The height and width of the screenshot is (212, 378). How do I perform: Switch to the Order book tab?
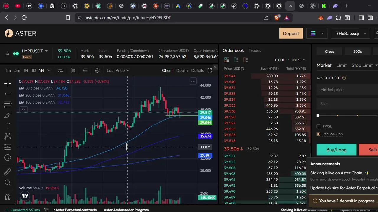coord(233,50)
